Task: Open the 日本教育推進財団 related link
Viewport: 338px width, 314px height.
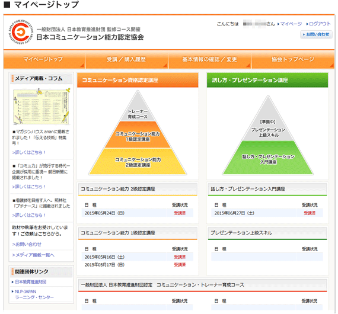Action: click(30, 282)
